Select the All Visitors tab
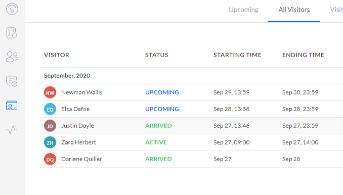343x195 pixels. point(294,10)
